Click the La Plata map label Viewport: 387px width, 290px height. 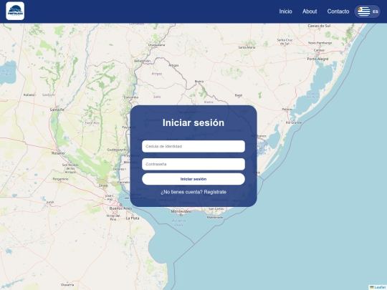click(x=133, y=218)
